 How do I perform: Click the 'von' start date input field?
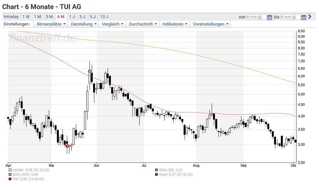pyautogui.click(x=256, y=17)
